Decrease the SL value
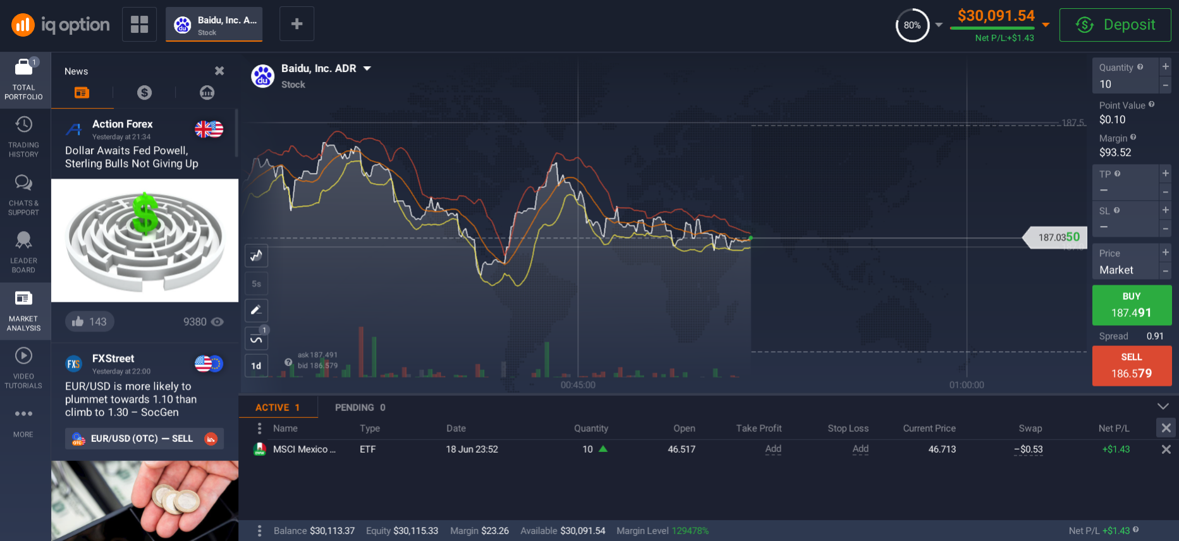Screen dimensions: 1179x541 tap(1165, 228)
